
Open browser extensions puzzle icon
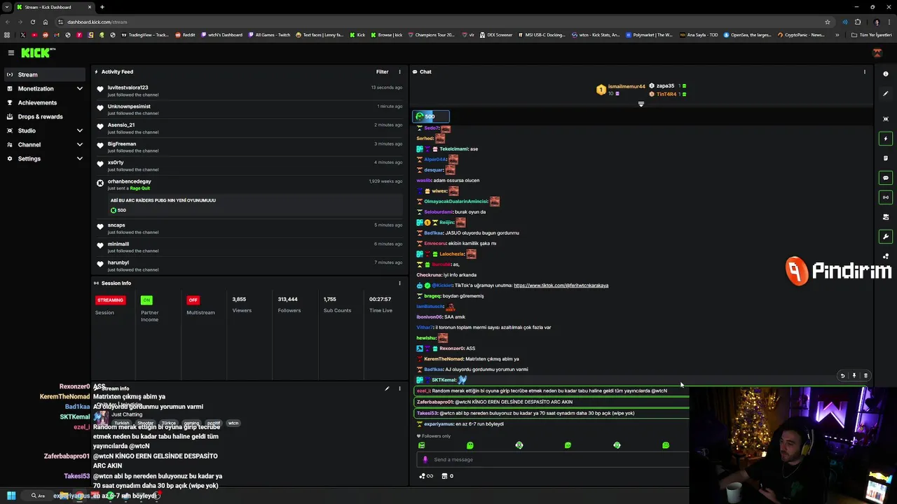[x=858, y=22]
